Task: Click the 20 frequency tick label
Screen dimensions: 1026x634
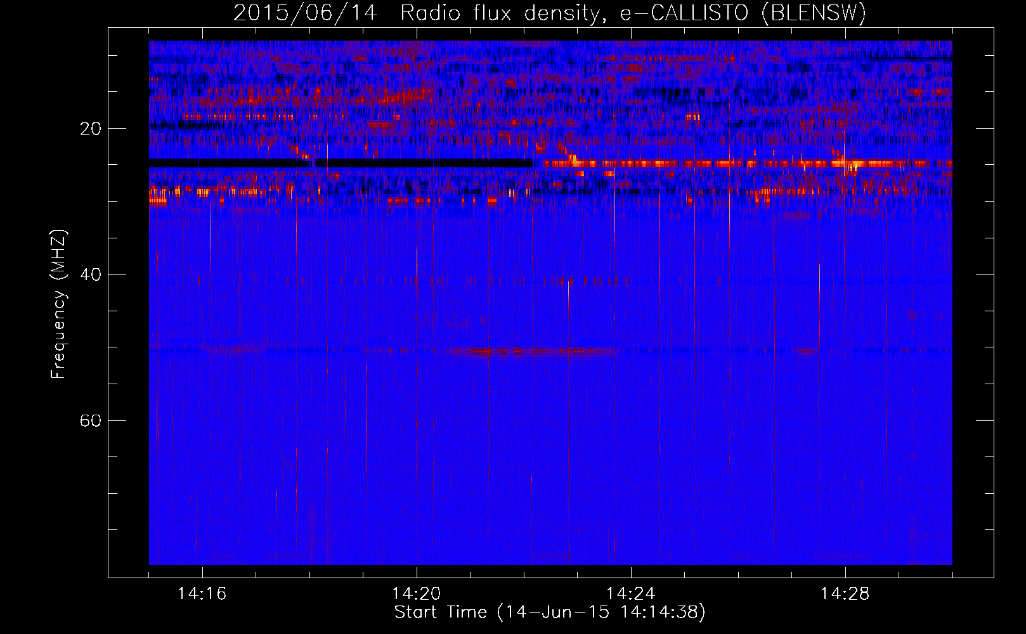Action: (91, 129)
